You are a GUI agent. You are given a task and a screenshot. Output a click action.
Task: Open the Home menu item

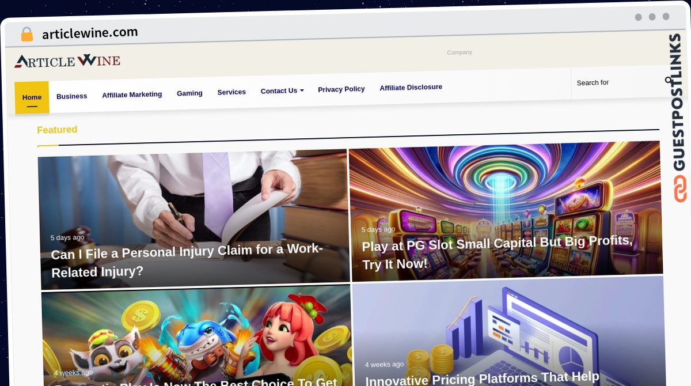[32, 97]
